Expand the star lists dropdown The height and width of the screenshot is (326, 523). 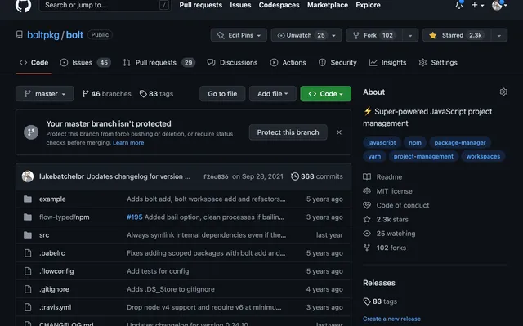(x=499, y=35)
